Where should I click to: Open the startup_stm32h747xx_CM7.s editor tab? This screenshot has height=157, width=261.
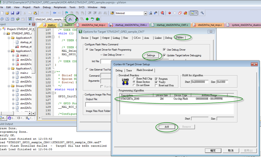(170, 25)
